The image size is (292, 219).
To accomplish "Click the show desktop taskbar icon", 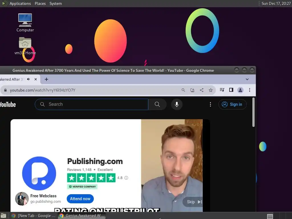I will pyautogui.click(x=3, y=216).
